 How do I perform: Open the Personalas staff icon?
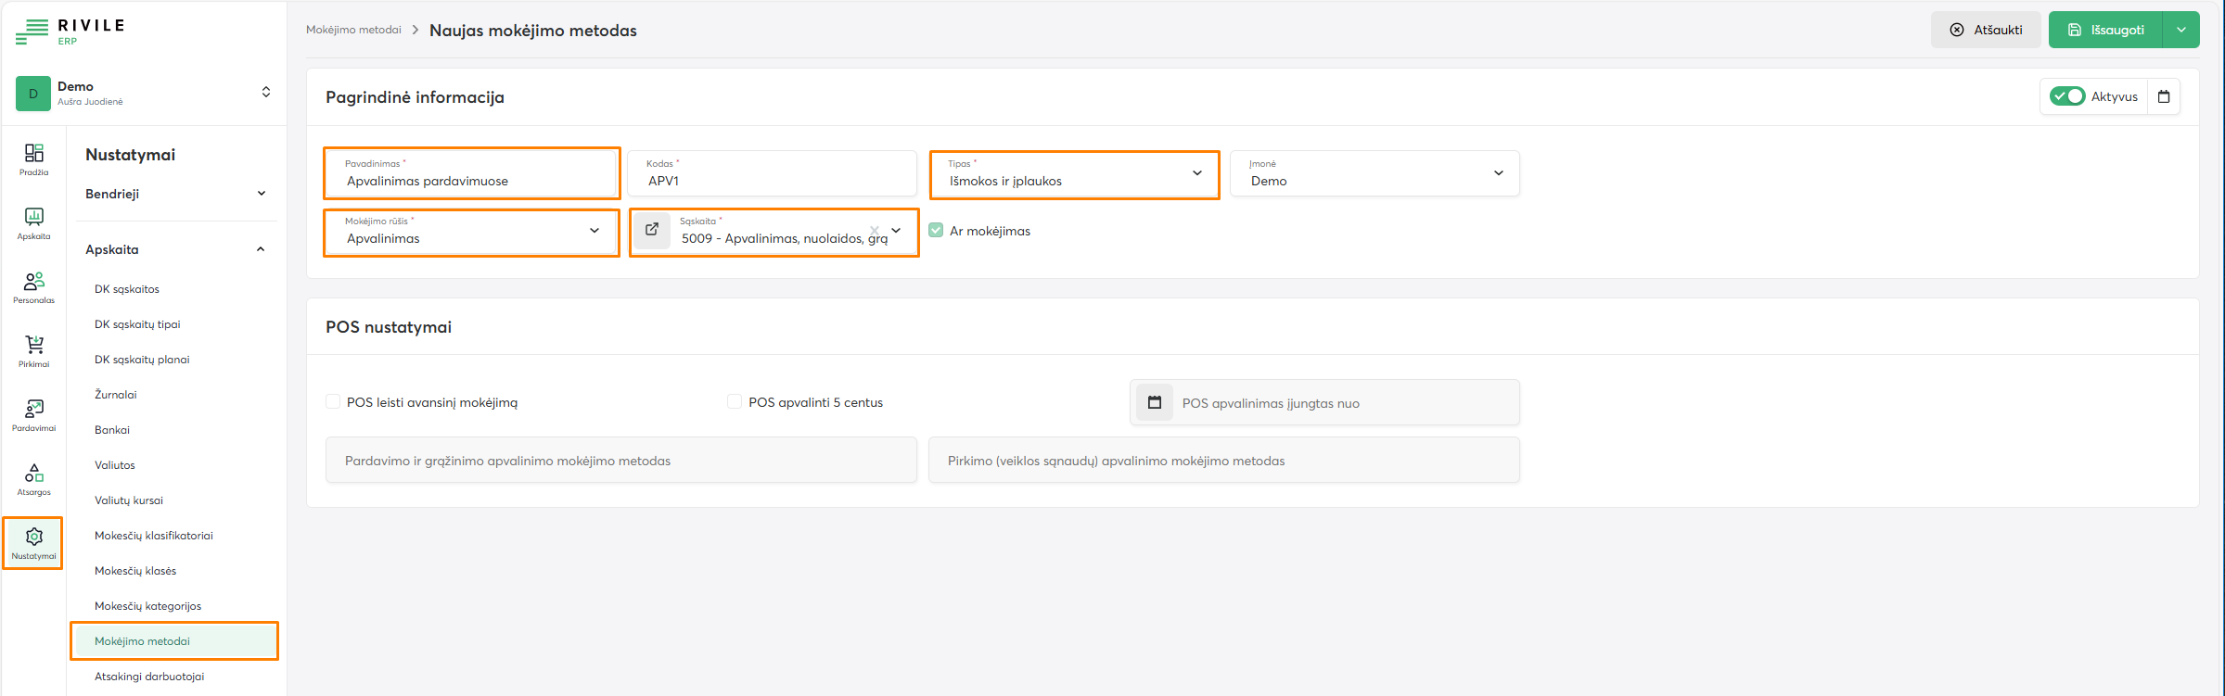pyautogui.click(x=33, y=286)
